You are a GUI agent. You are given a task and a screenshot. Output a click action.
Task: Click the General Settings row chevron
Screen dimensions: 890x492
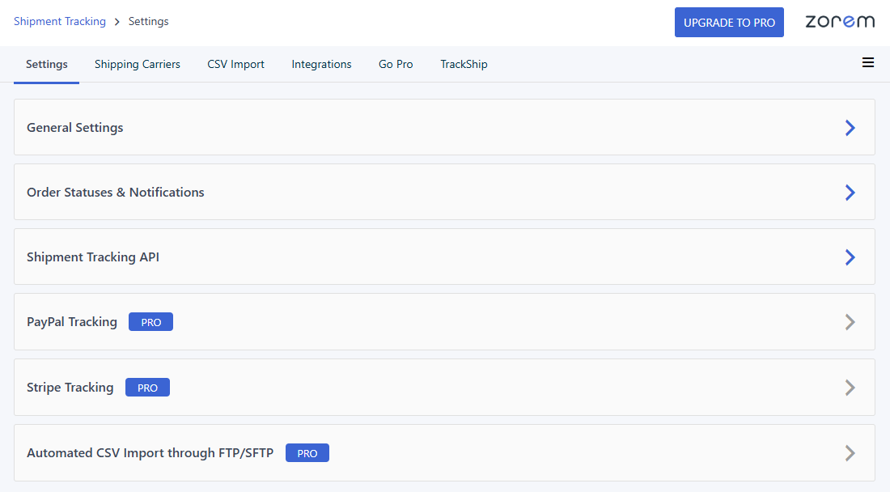click(850, 127)
